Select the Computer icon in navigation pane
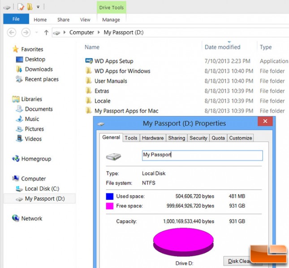Viewport: 289px width, 268px height. [x=16, y=178]
